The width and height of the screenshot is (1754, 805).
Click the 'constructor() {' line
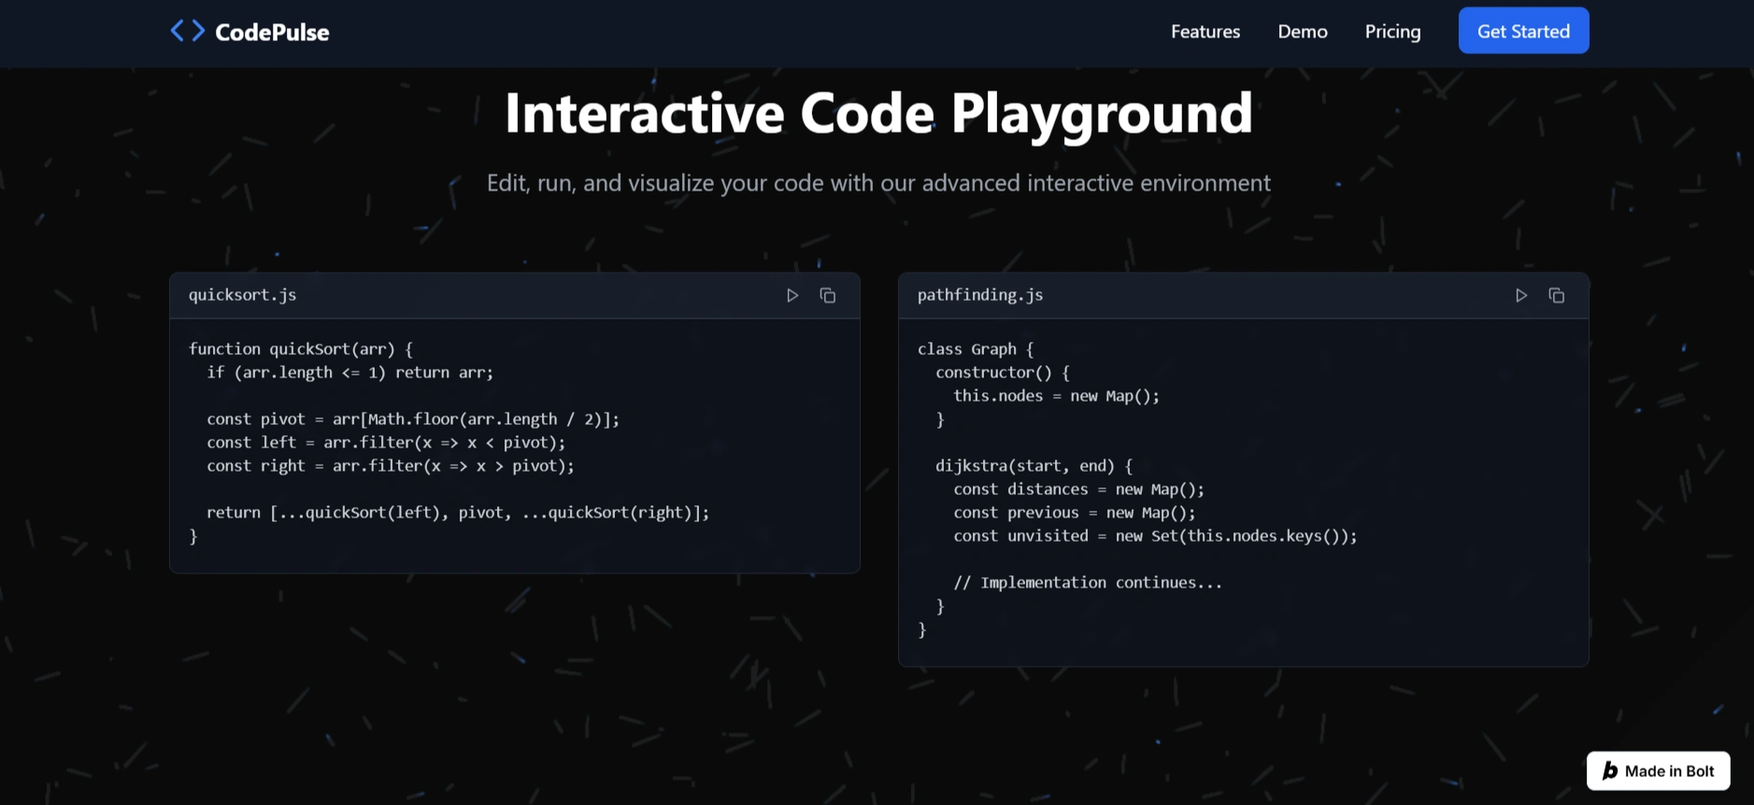pyautogui.click(x=1003, y=372)
